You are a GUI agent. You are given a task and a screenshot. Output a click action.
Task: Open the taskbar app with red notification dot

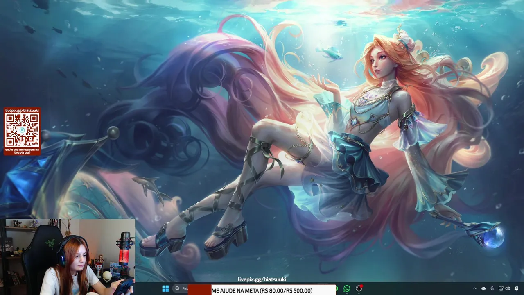[x=359, y=288]
